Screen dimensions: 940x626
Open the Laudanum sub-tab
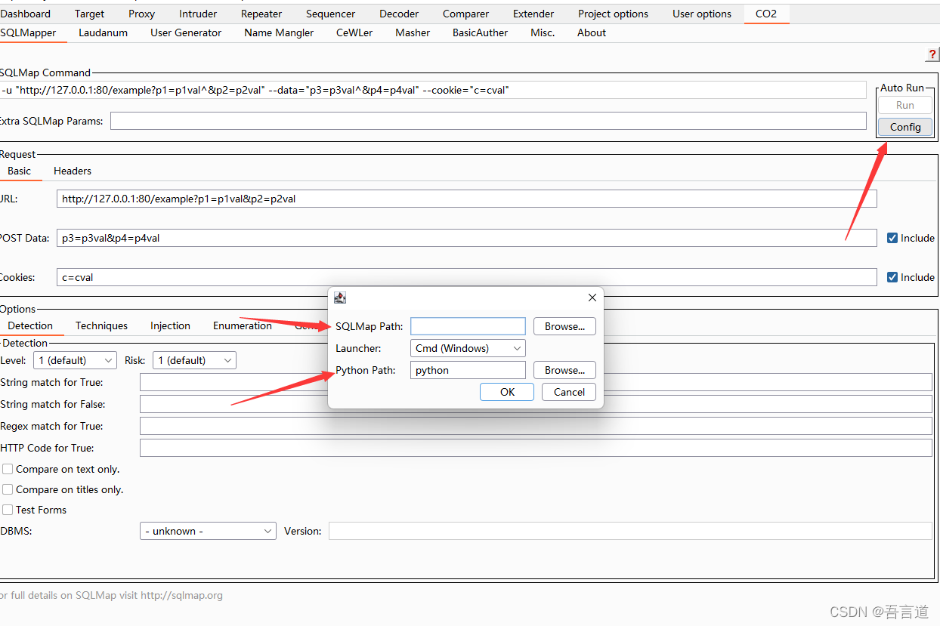pyautogui.click(x=103, y=32)
